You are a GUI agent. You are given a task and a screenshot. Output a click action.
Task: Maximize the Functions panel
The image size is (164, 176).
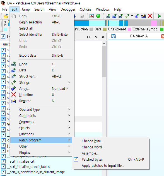88,37
